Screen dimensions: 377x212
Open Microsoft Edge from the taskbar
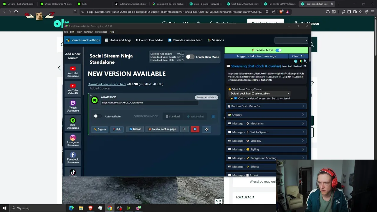click(x=71, y=208)
